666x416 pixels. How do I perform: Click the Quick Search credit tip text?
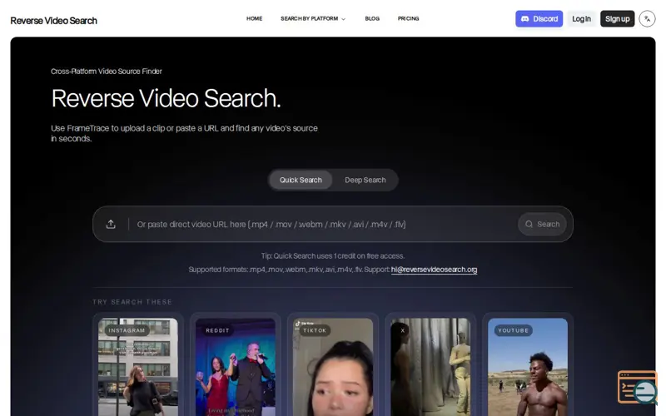332,256
